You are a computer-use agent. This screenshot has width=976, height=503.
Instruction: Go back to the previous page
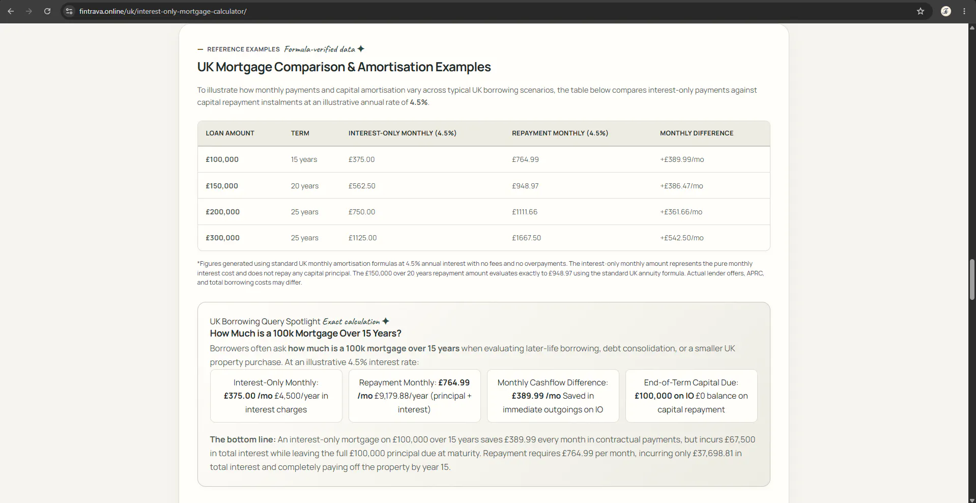point(11,11)
